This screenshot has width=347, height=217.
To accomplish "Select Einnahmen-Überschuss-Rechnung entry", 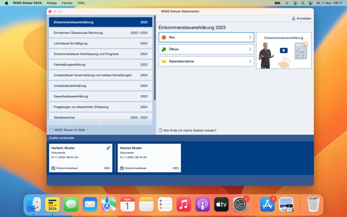I will click(101, 33).
